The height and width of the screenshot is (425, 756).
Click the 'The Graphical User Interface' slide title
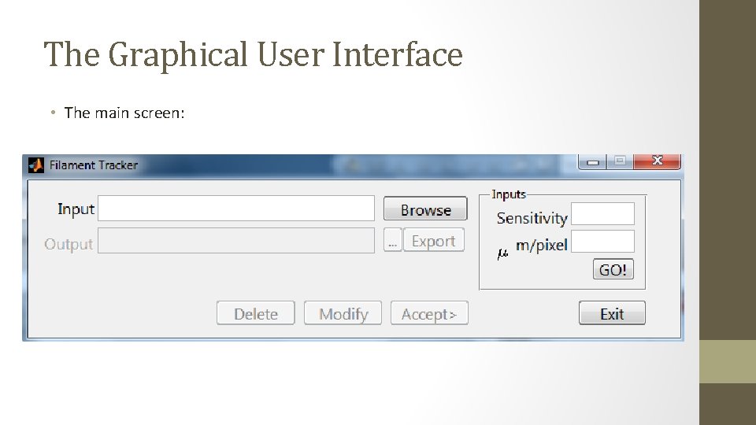[x=253, y=54]
